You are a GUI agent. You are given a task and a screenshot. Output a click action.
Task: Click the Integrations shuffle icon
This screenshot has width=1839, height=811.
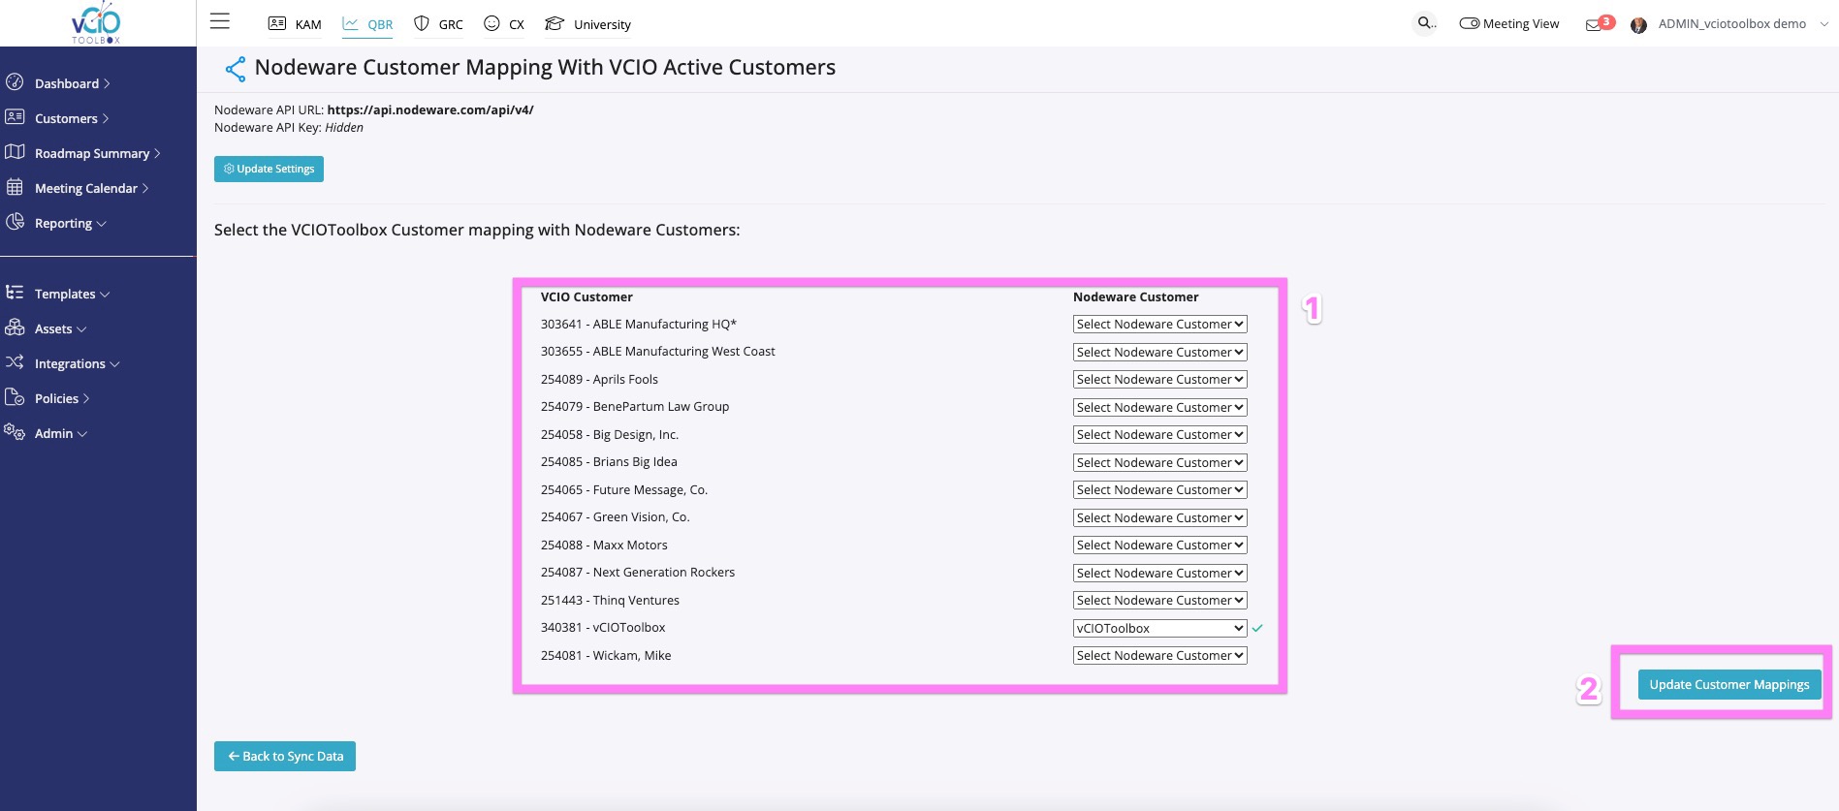15,362
